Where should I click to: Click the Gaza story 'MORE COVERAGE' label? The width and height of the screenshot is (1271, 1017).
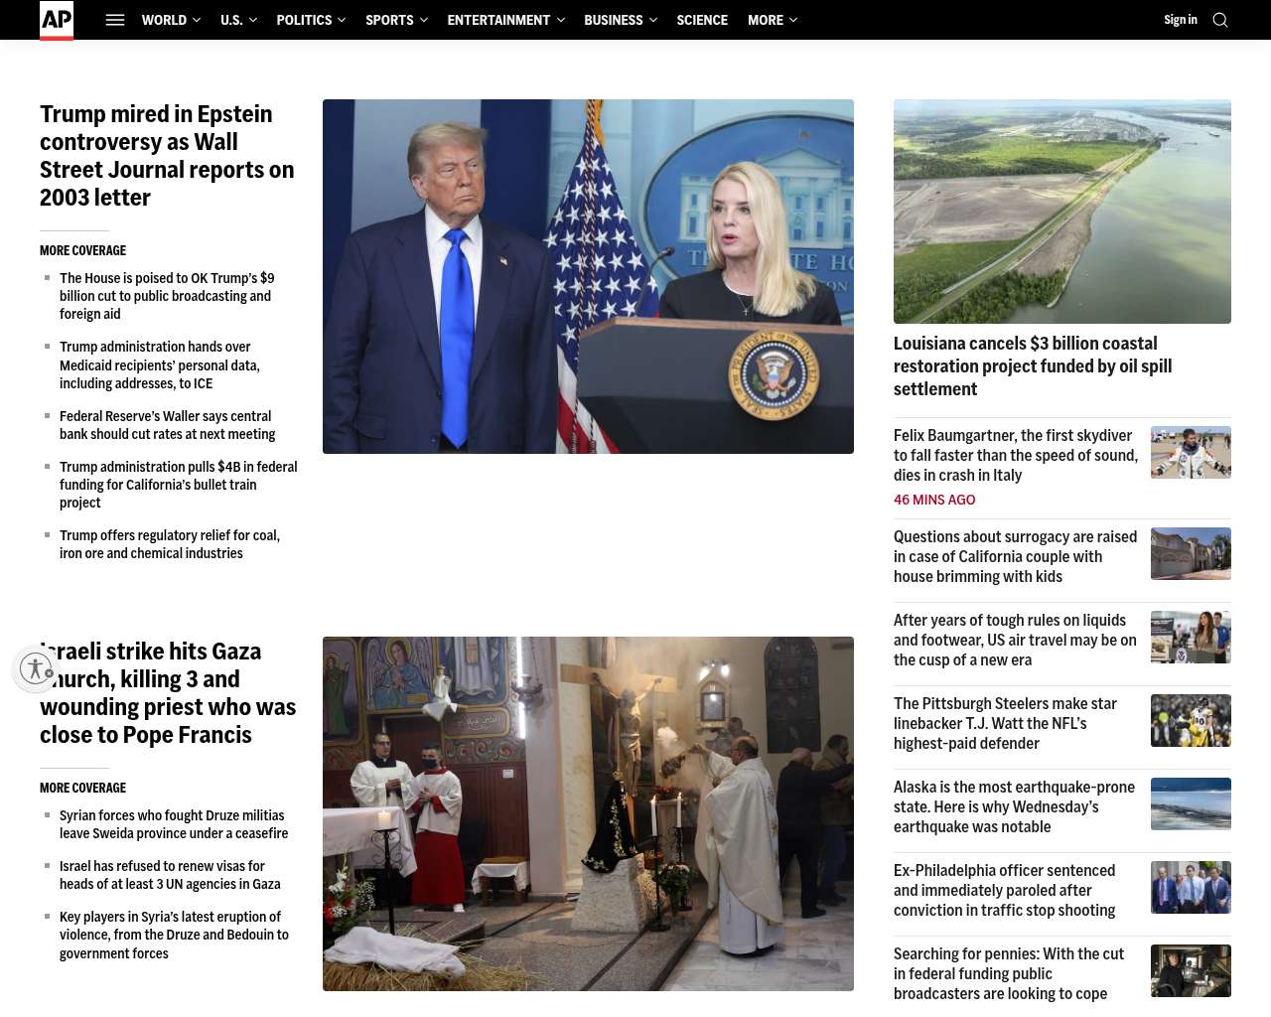click(x=82, y=788)
